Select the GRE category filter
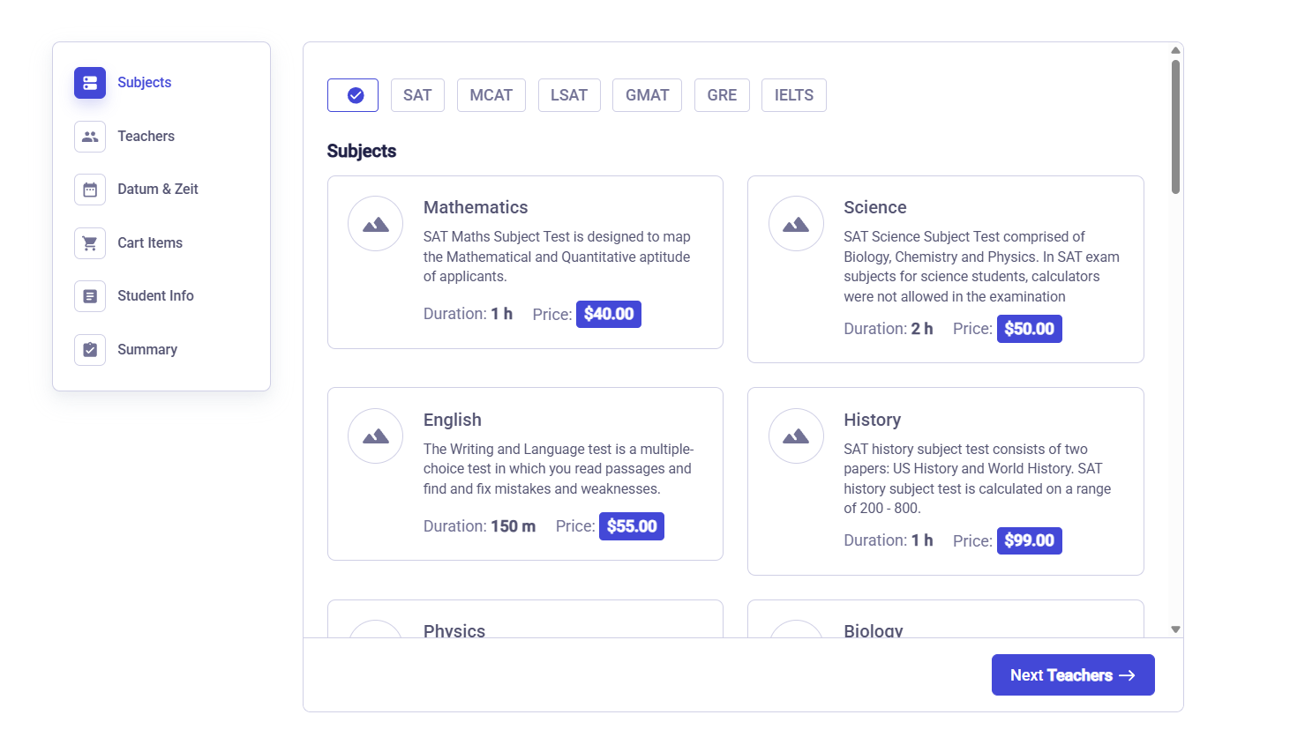The width and height of the screenshot is (1290, 752). [x=722, y=95]
